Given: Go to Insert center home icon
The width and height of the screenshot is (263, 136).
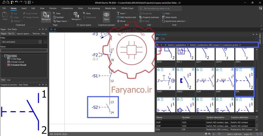Looking at the screenshot, I should 157,45.
